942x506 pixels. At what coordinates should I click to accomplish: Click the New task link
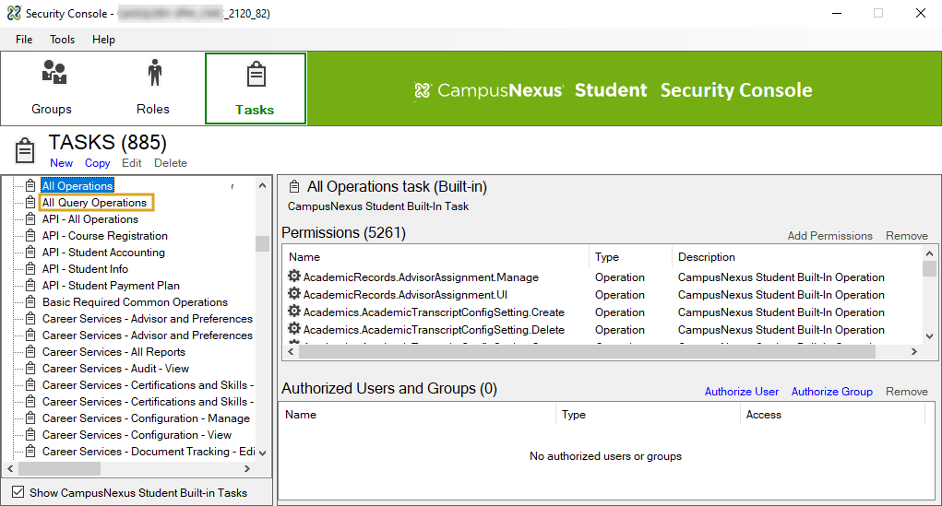61,163
